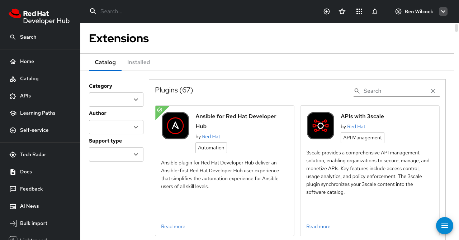Click the Automation category tag
The image size is (459, 240).
coord(211,148)
